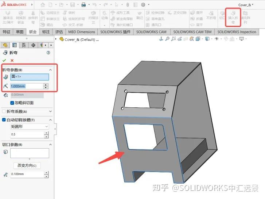Click the View Settings monitor icon
The image size is (265, 199).
click(242, 39)
